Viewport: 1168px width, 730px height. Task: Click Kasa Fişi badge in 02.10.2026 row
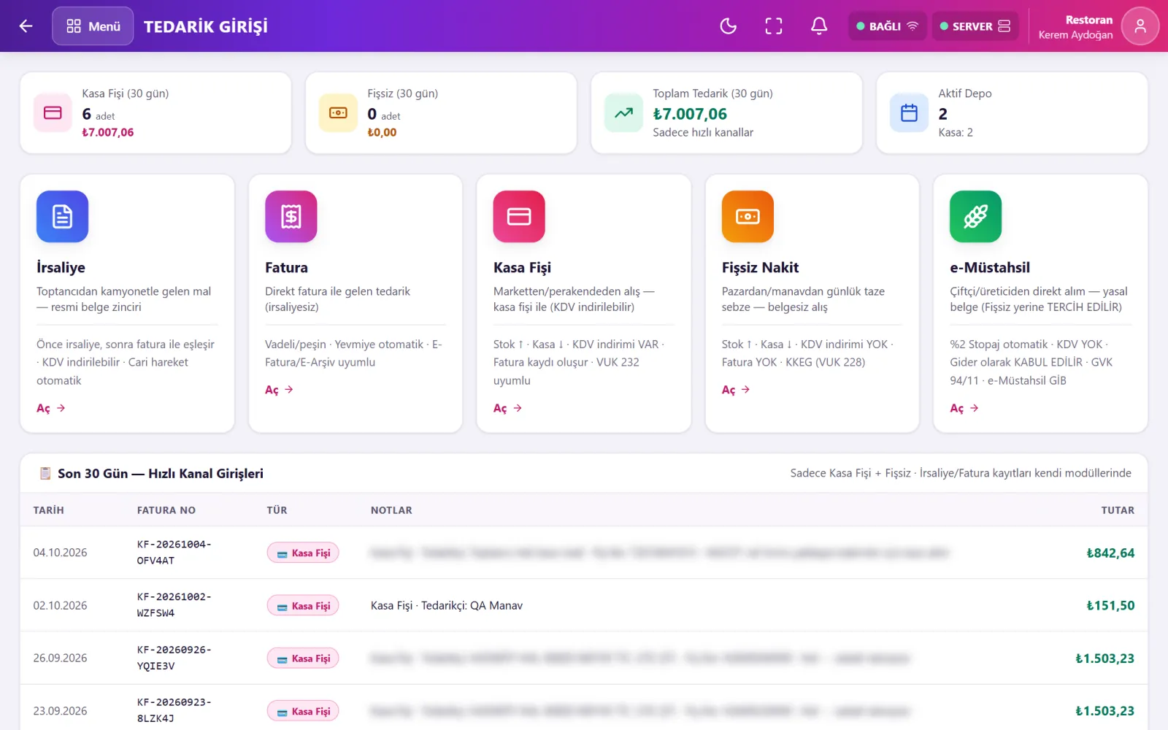tap(303, 606)
